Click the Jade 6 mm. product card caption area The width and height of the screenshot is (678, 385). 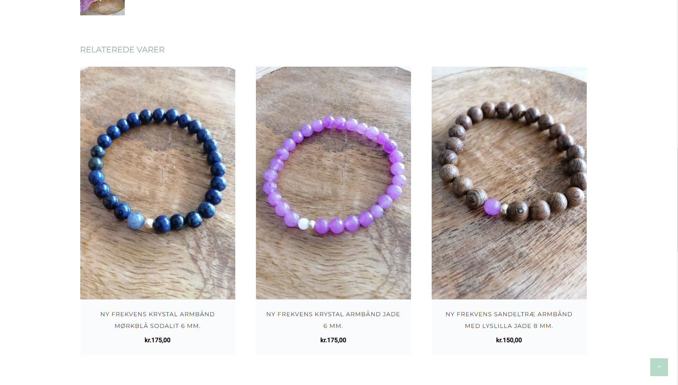[x=333, y=327]
